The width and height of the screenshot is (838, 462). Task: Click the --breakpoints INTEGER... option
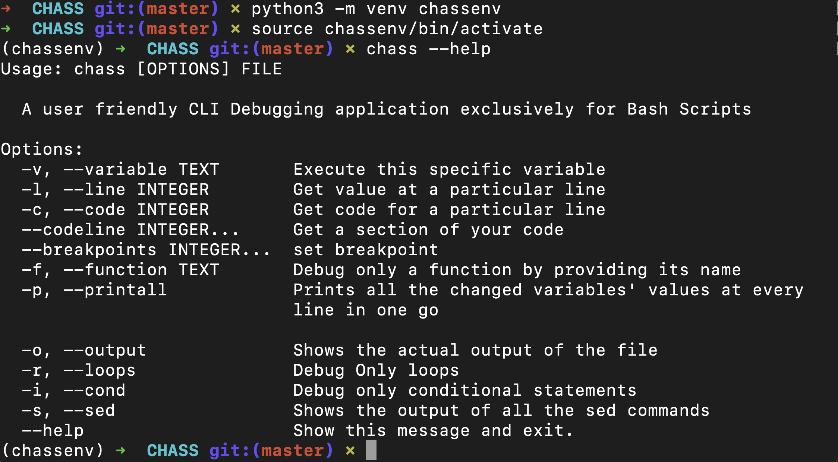146,250
